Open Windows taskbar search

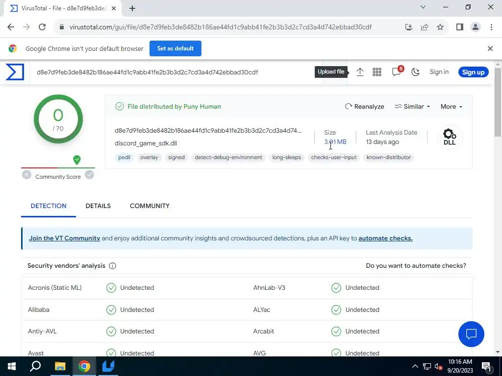click(35, 366)
